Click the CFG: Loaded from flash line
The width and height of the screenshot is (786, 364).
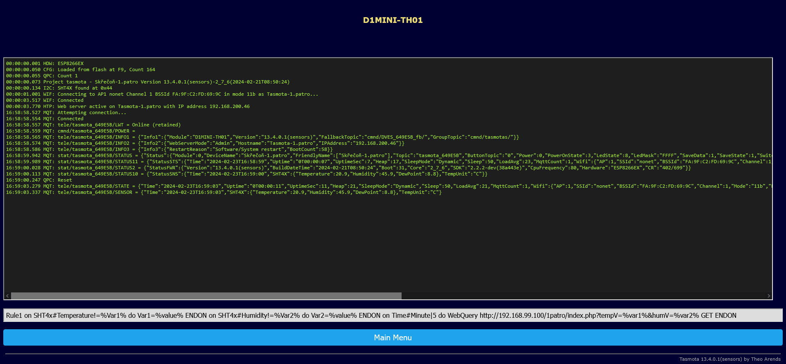click(81, 70)
